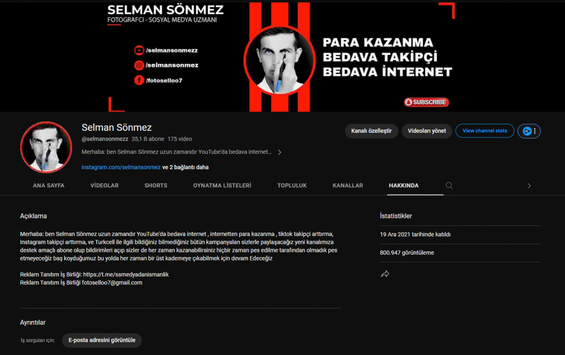The image size is (565, 355).
Task: Show more tabs with the right arrow
Action: [x=529, y=186]
